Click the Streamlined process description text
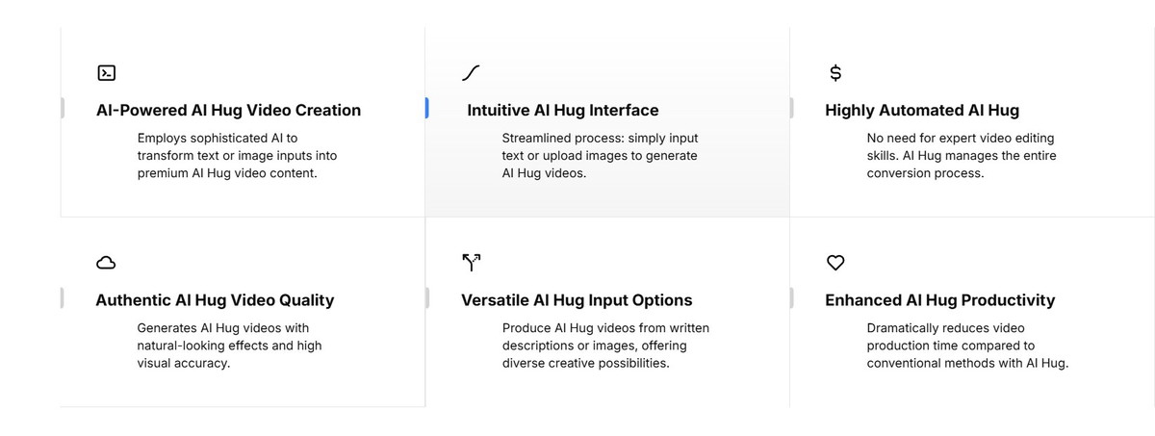This screenshot has width=1155, height=436. pos(600,156)
